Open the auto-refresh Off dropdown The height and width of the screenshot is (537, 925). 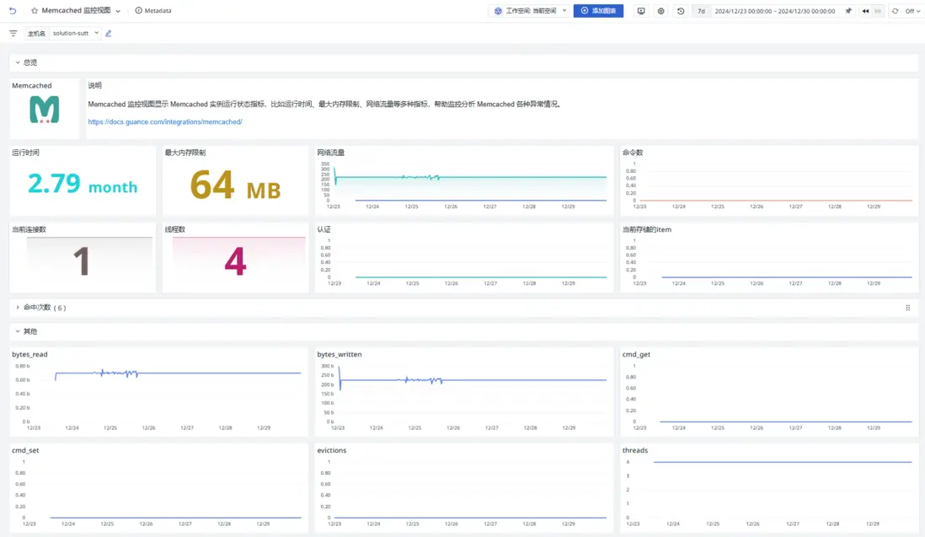(x=912, y=11)
